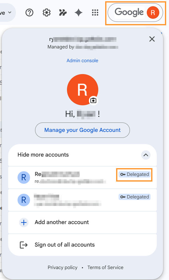Click Manage your Google Account

click(82, 130)
